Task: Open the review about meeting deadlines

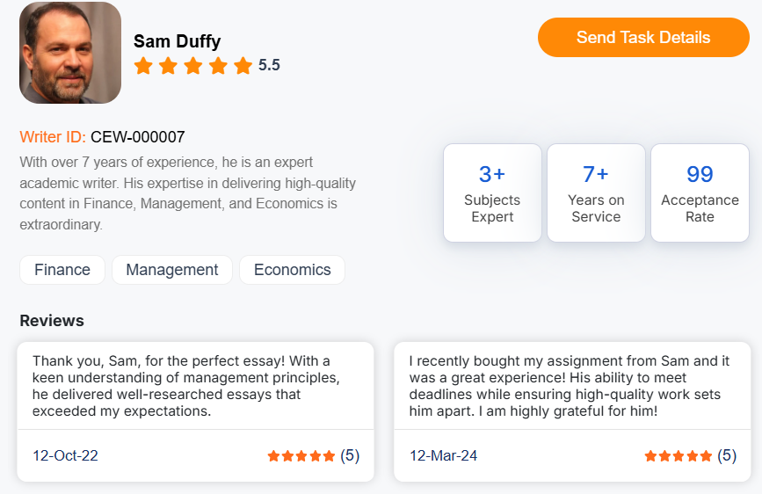Action: [572, 386]
